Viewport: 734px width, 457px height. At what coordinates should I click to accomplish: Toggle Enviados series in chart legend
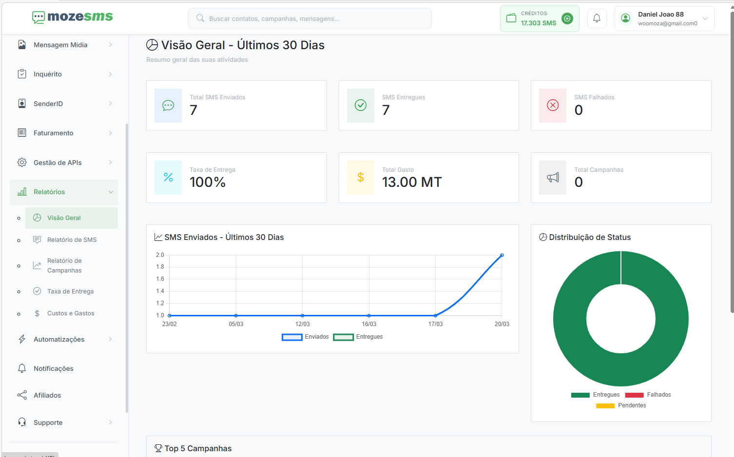(306, 337)
